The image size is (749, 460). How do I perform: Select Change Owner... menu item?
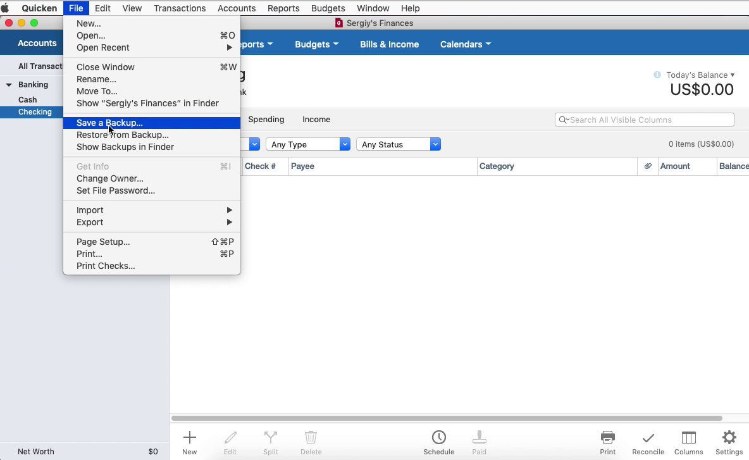152,178
